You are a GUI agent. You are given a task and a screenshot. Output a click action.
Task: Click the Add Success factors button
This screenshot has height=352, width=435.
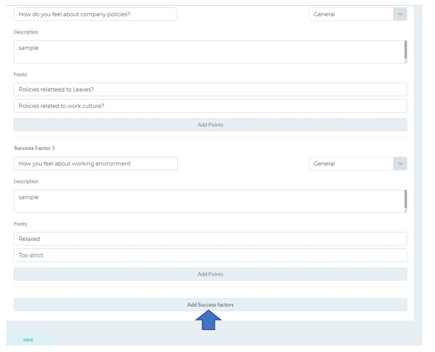[210, 305]
